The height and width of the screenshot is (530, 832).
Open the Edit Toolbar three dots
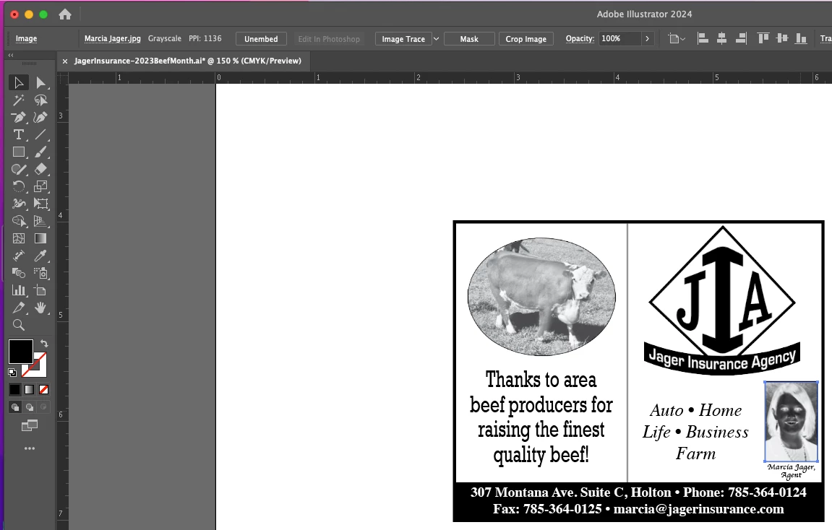pos(30,448)
